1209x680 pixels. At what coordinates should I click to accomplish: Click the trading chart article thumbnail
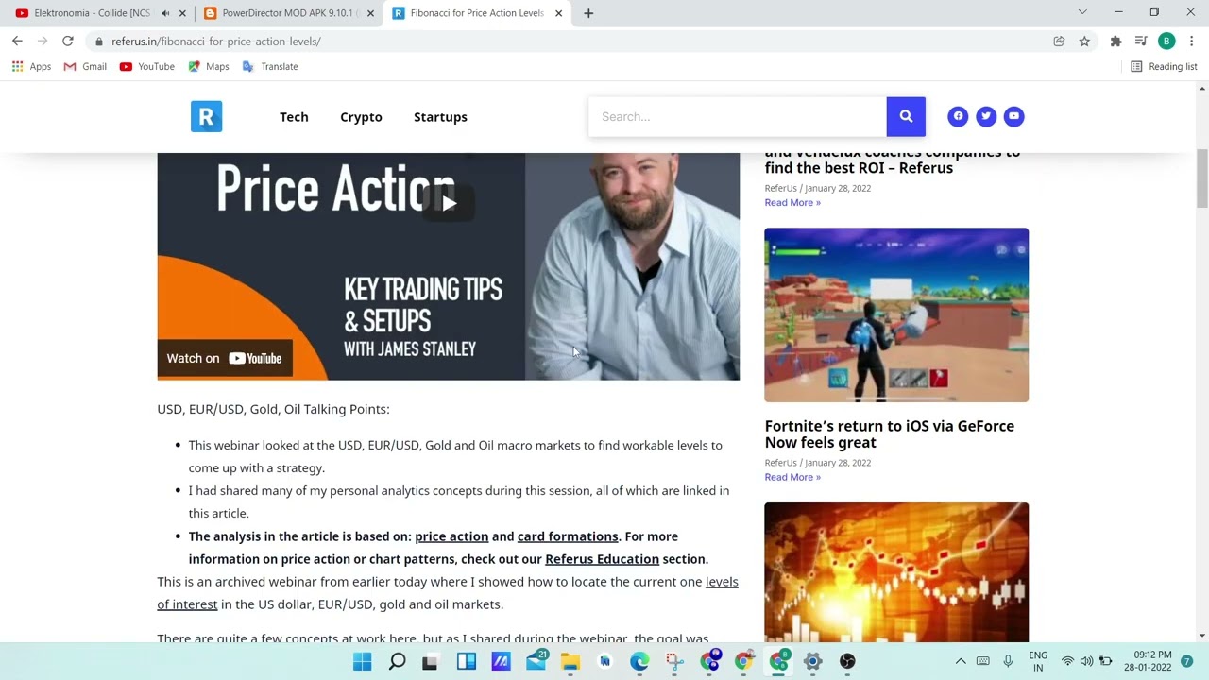[896, 571]
